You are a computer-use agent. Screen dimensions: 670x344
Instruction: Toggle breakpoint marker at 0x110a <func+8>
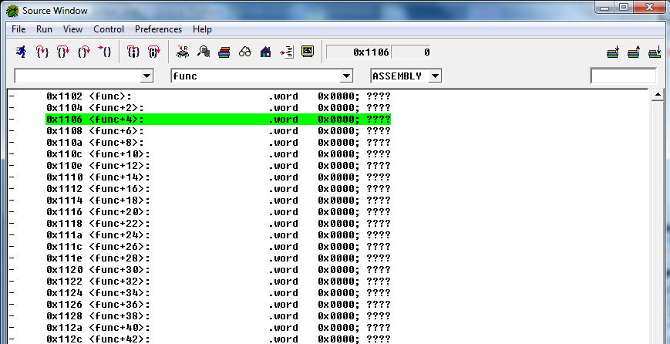pyautogui.click(x=11, y=142)
